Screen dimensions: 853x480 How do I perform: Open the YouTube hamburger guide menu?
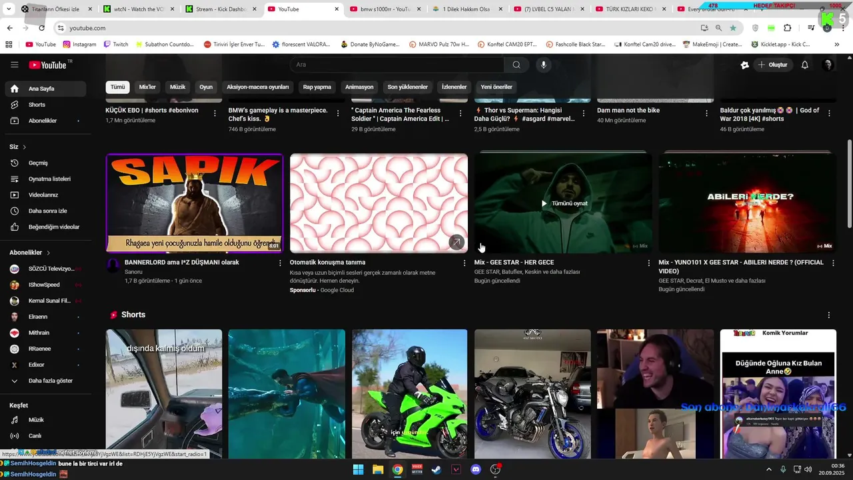tap(14, 65)
